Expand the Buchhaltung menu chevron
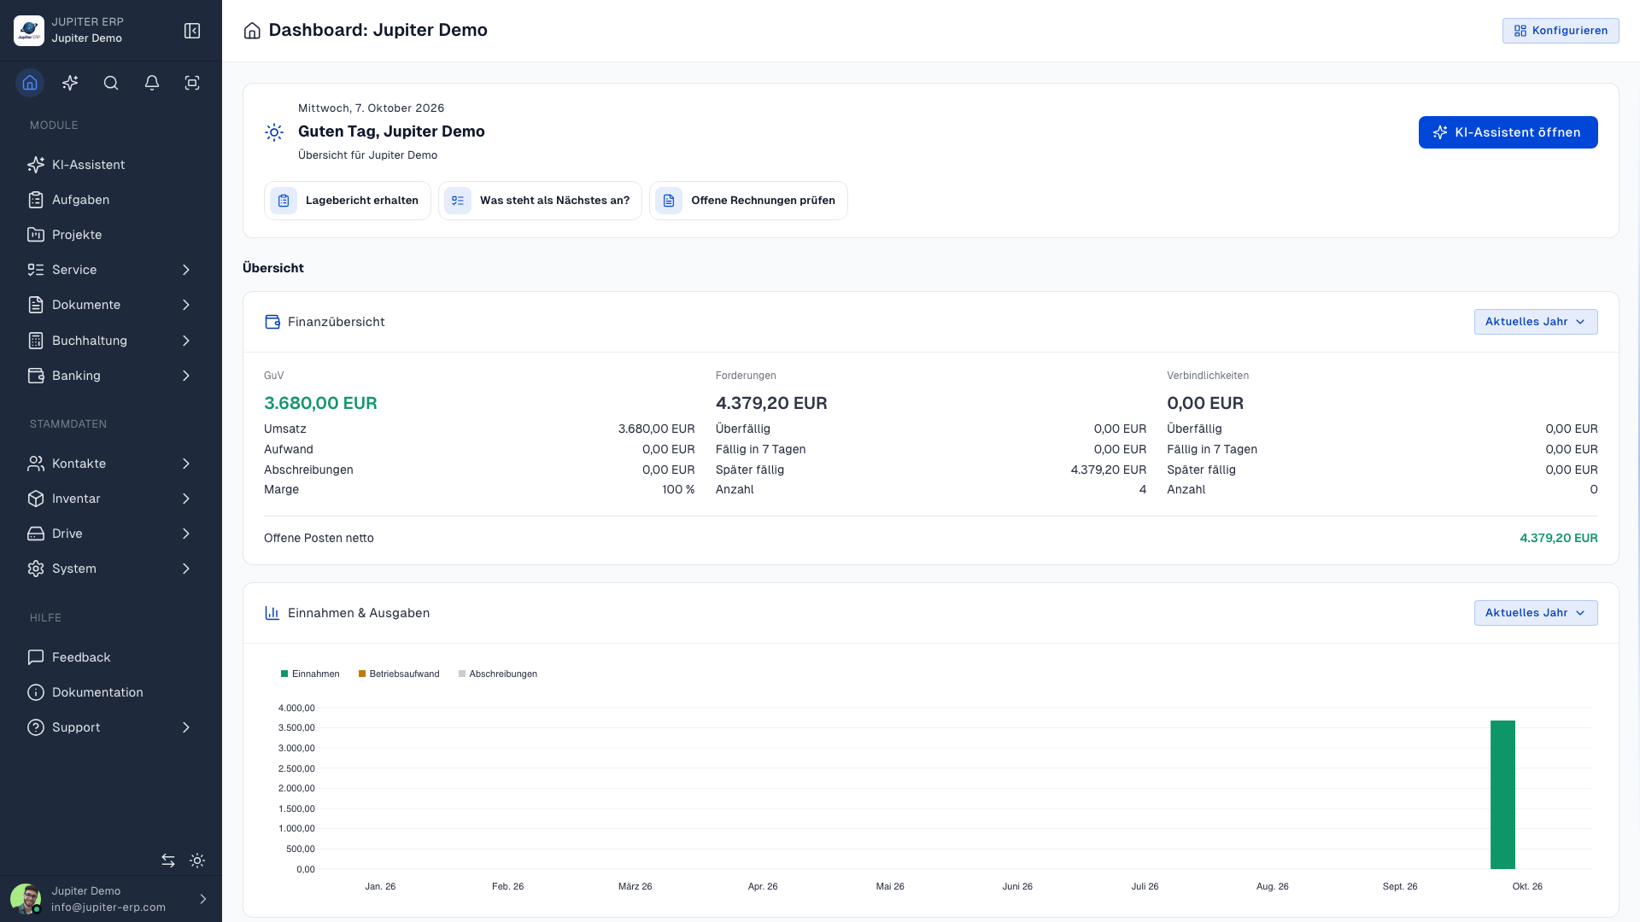 click(186, 341)
